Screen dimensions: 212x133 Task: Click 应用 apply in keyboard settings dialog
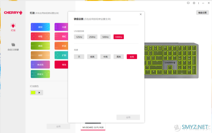[128, 117]
